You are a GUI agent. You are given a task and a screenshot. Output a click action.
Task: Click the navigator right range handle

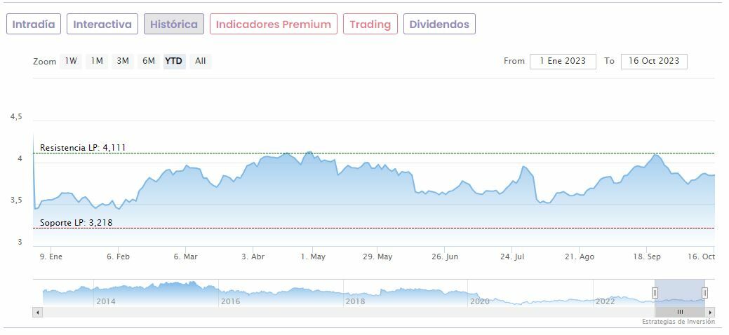704,293
